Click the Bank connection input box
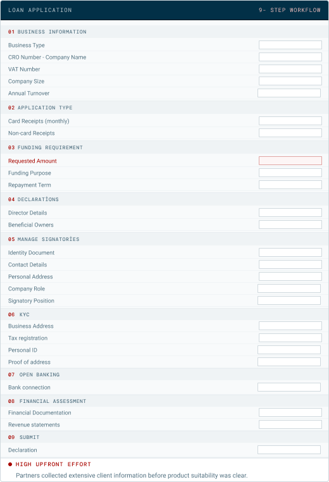The width and height of the screenshot is (329, 482). tap(289, 387)
